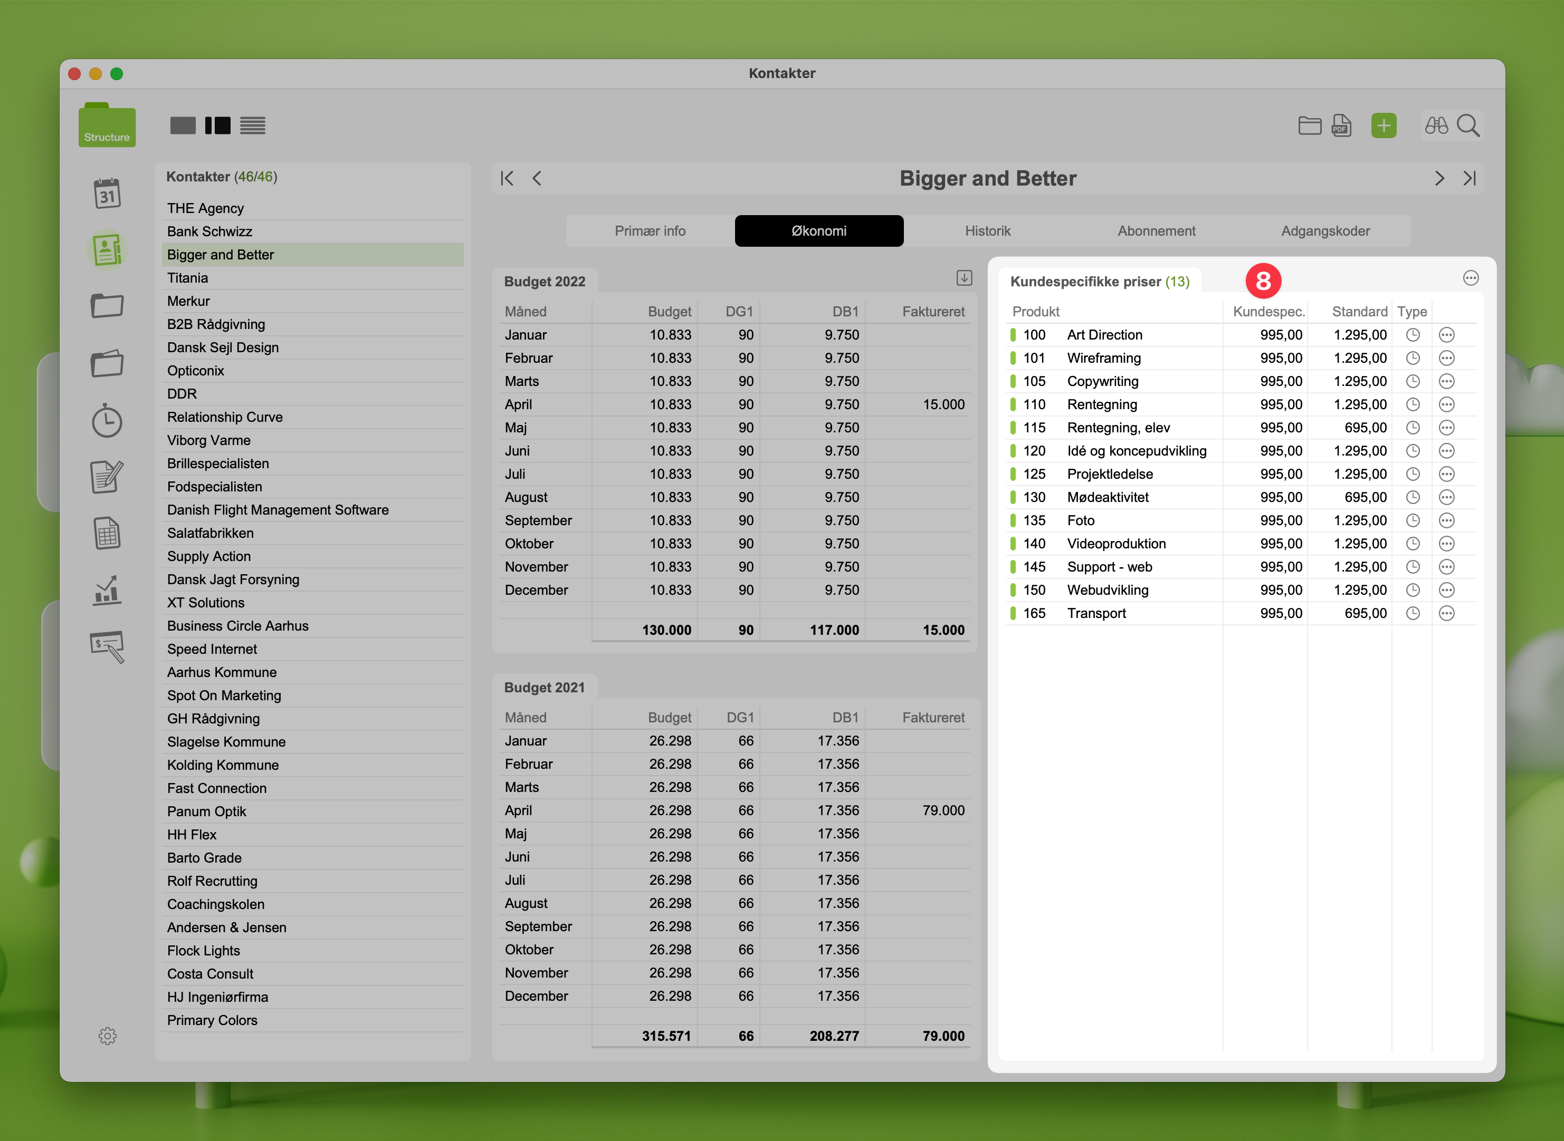Image resolution: width=1564 pixels, height=1141 pixels.
Task: Select Titania in contacts list
Action: tap(187, 278)
